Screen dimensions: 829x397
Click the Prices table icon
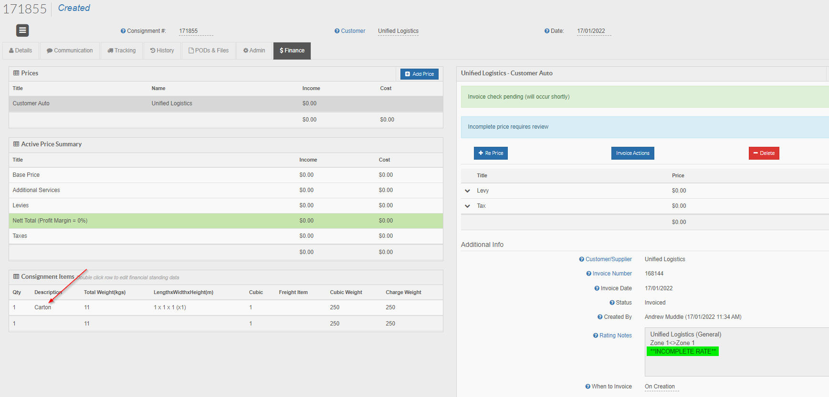[16, 73]
